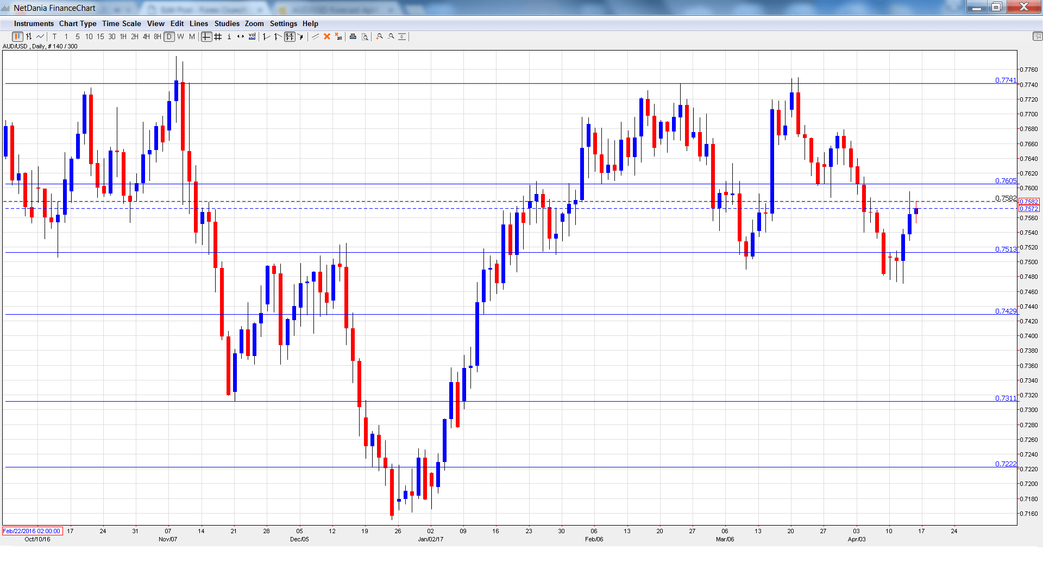Toggle the chart grid lines
Viewport: 1043px width, 587px height.
click(218, 36)
